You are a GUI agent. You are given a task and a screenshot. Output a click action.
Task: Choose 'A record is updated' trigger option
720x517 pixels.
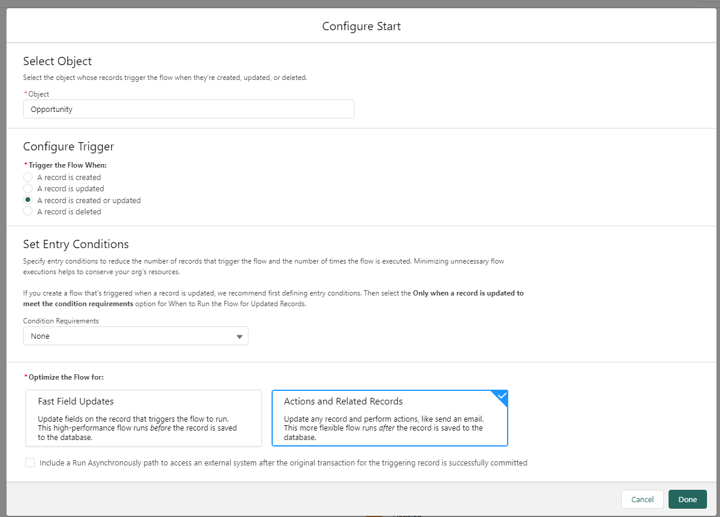[x=28, y=188]
